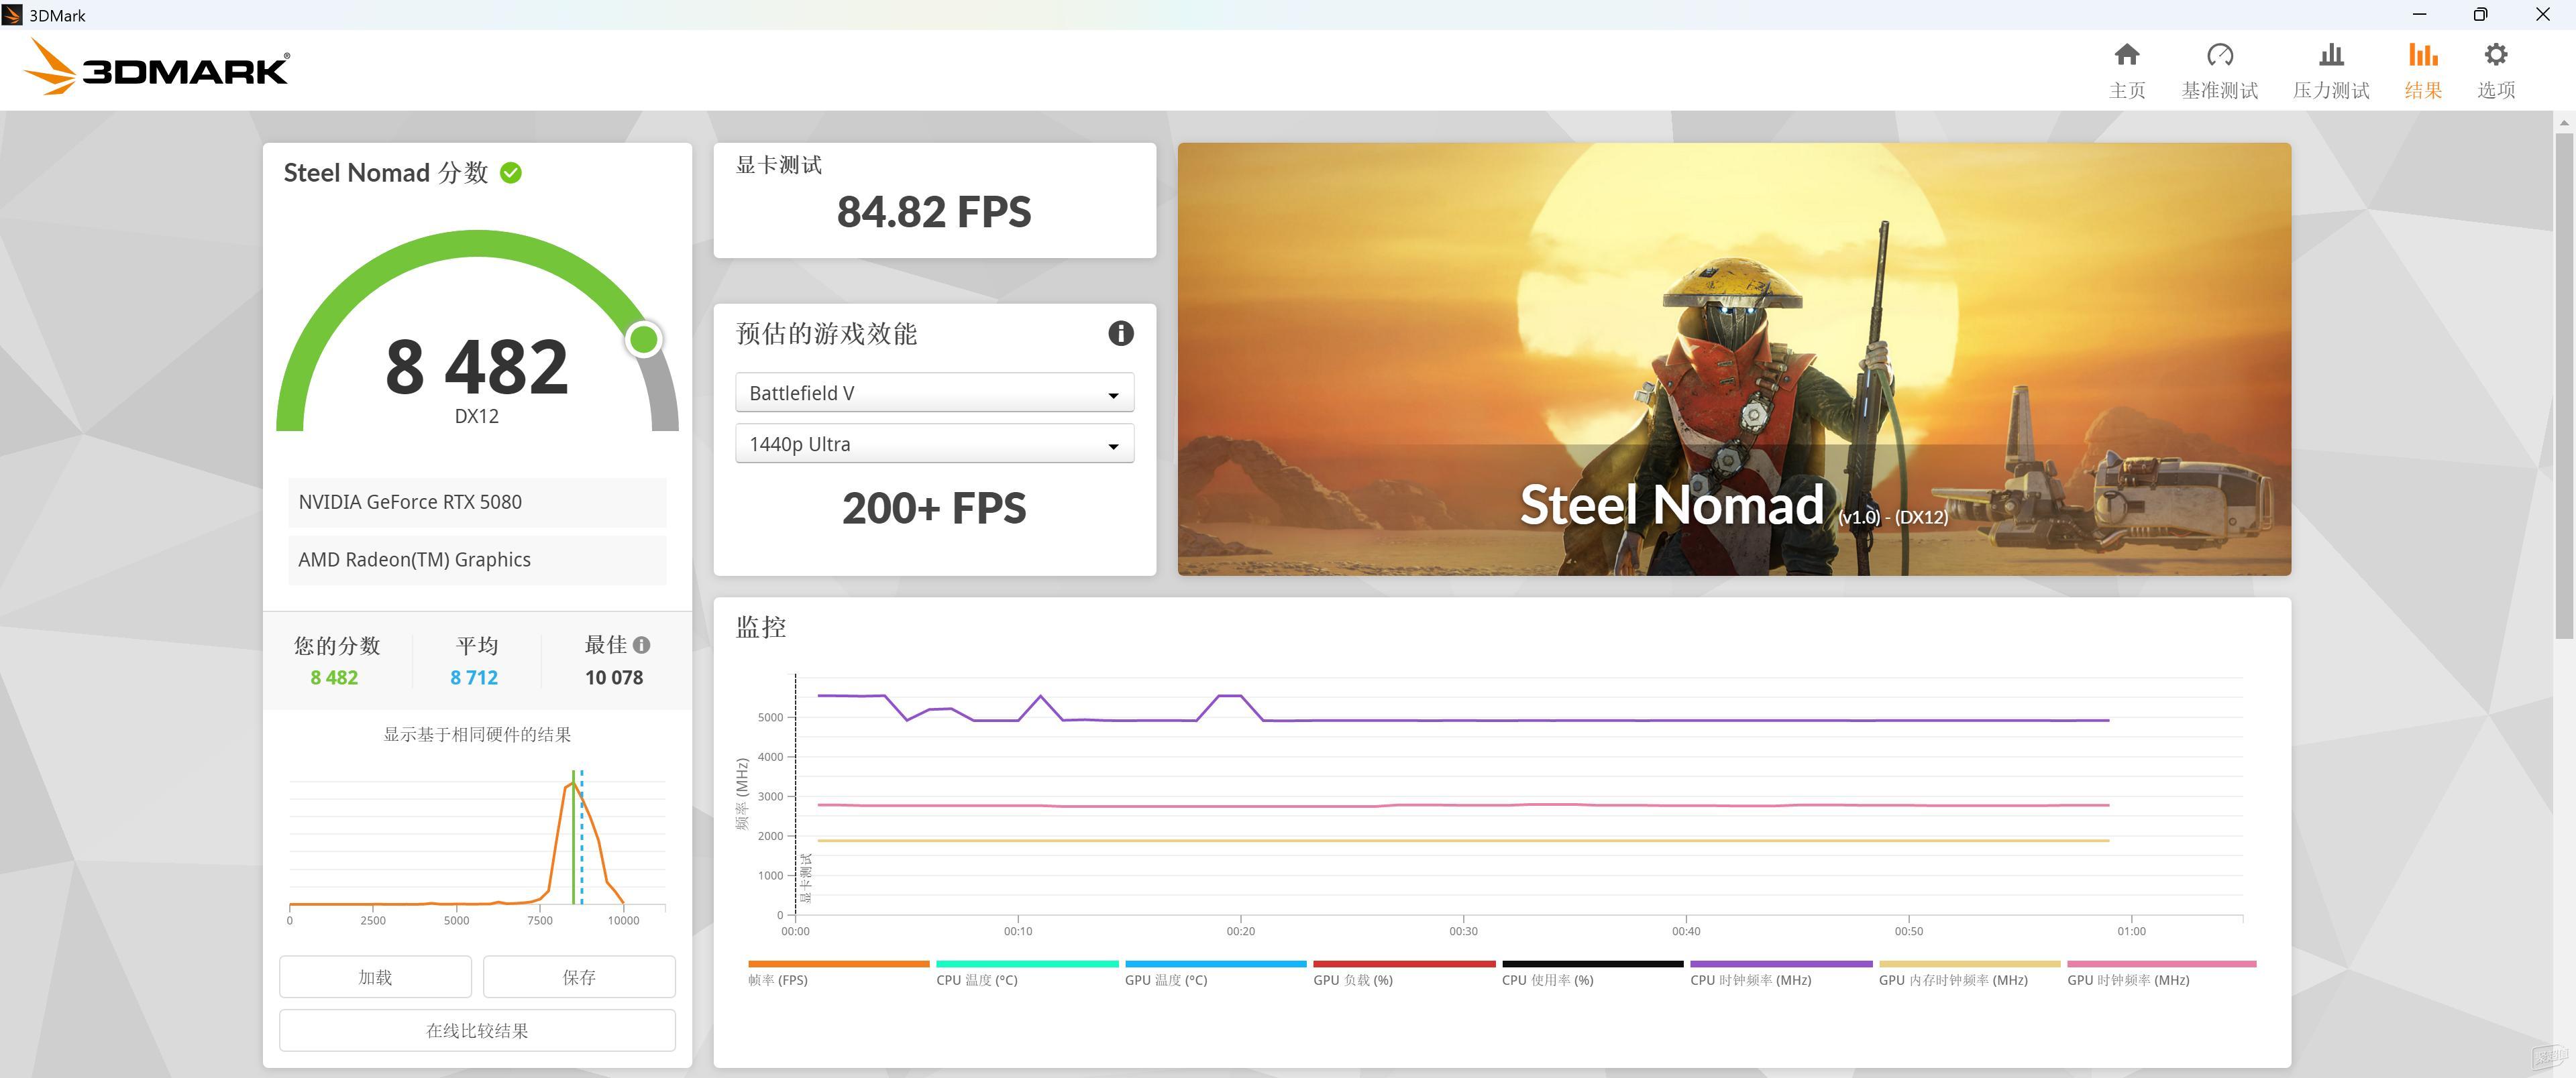Click the 200+ FPS estimate value
The image size is (2576, 1078).
934,509
